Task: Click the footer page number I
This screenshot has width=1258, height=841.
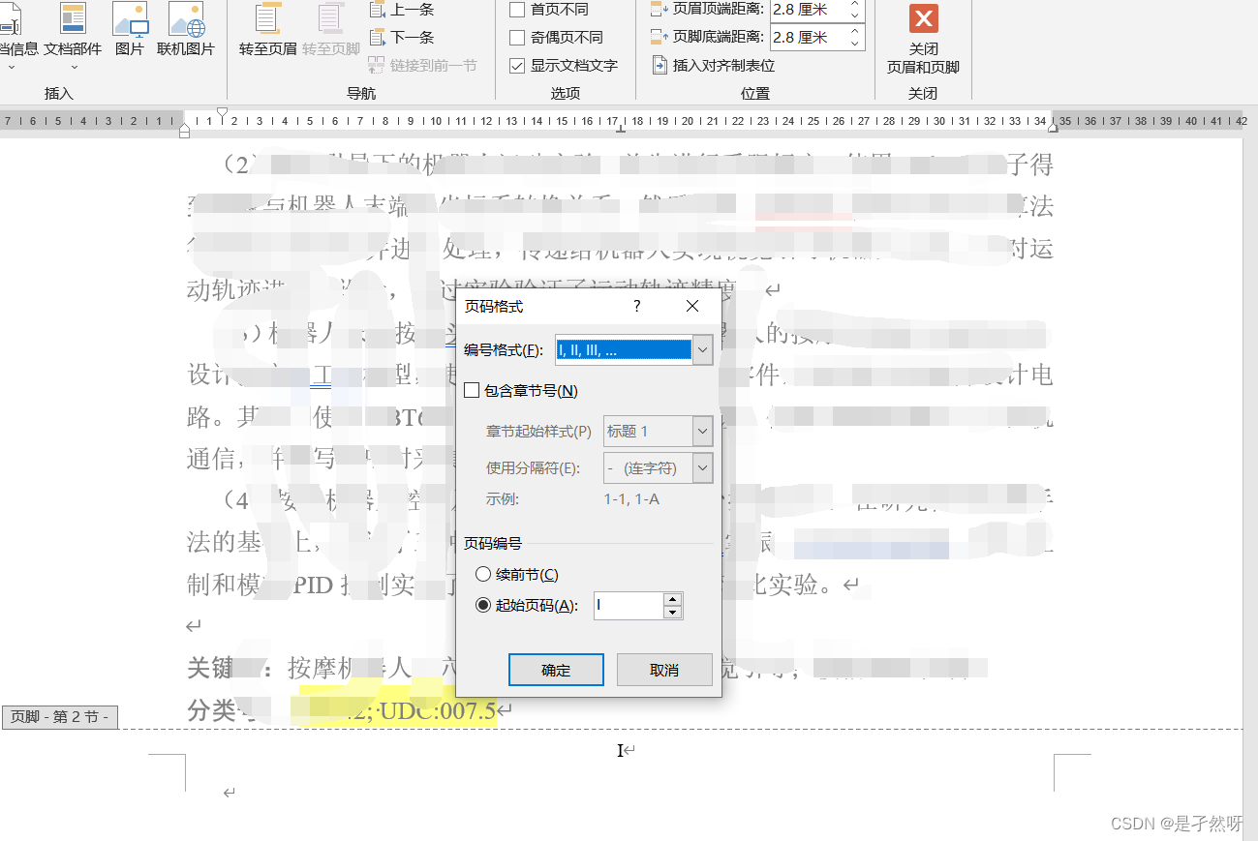Action: tap(620, 750)
